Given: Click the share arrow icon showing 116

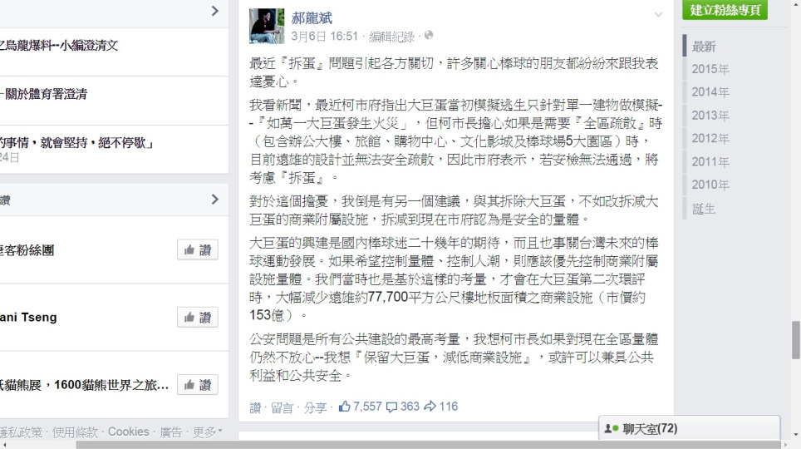Looking at the screenshot, I should click(430, 407).
